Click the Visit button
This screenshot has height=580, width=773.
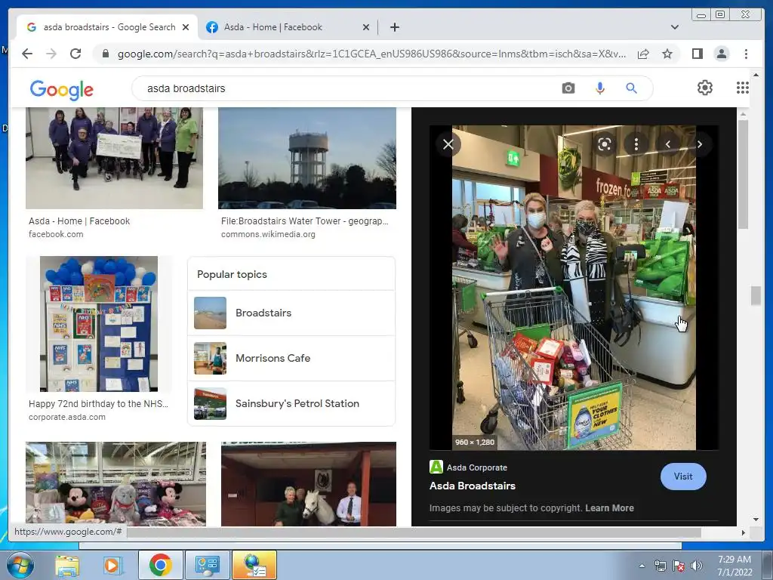coord(682,477)
